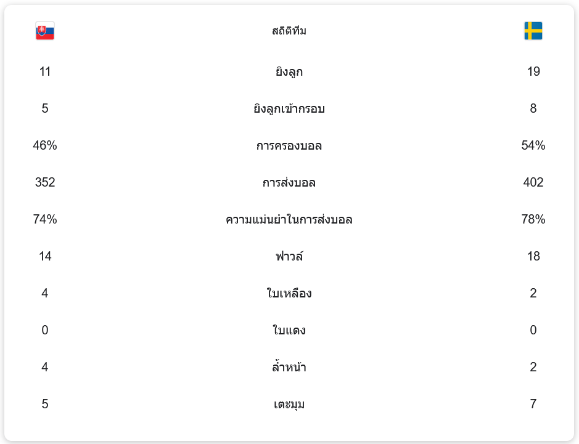
Task: Click the Sweden flag icon
Action: pos(533,31)
